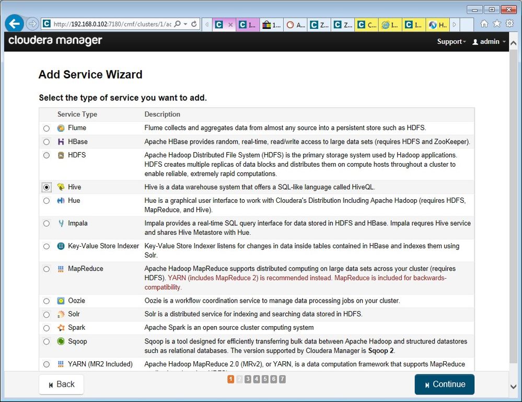This screenshot has width=522, height=402.
Task: Switch to the 'A...' browser tab
Action: coord(296,25)
